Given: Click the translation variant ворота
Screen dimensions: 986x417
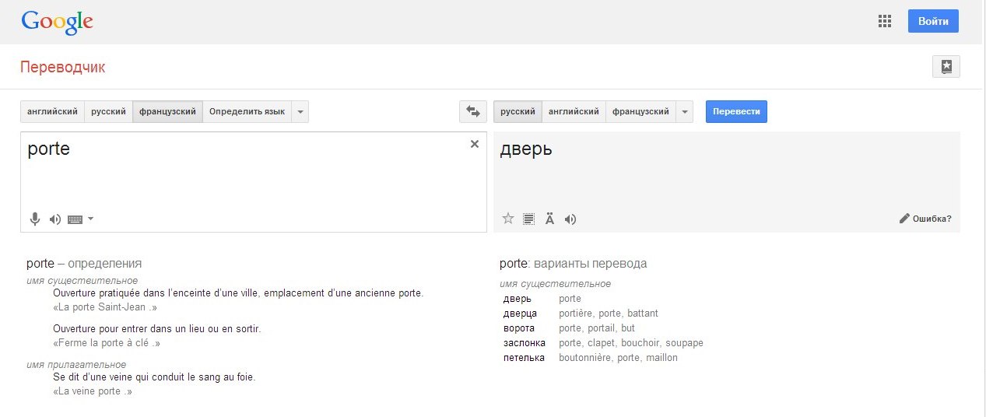Looking at the screenshot, I should 519,328.
